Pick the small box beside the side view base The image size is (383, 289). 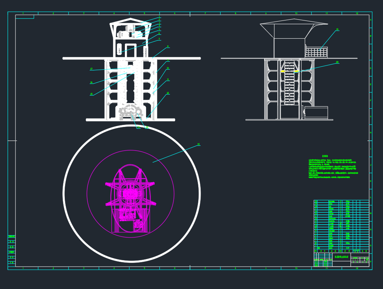316,112
